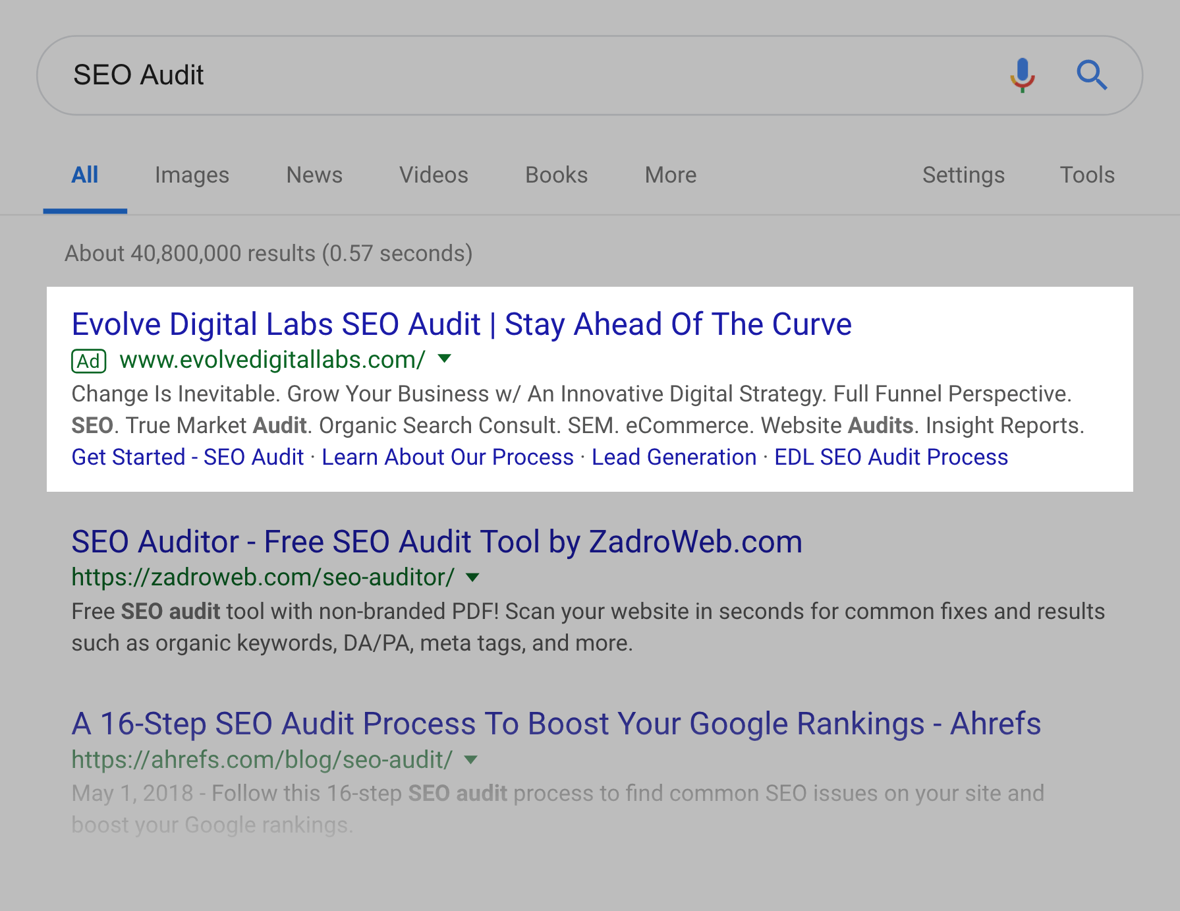Click the microphone voice search icon
The height and width of the screenshot is (911, 1180).
(x=1022, y=75)
